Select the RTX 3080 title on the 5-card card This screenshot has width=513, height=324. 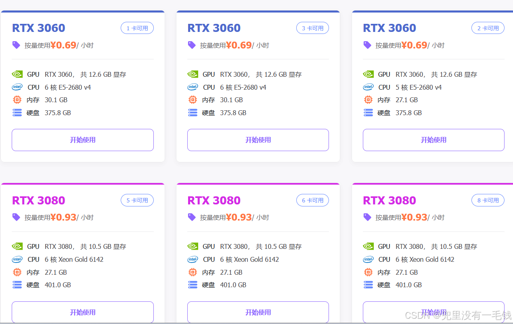pyautogui.click(x=38, y=200)
